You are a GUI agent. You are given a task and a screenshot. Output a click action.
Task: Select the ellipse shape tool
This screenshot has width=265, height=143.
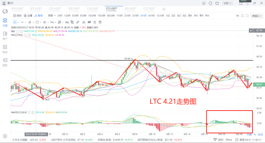tap(37, 22)
